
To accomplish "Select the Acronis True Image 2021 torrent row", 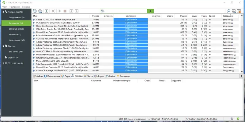I will pos(135,70).
